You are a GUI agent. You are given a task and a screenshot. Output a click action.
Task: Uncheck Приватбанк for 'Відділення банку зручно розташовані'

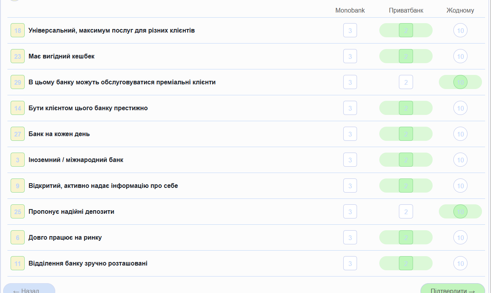(x=406, y=263)
